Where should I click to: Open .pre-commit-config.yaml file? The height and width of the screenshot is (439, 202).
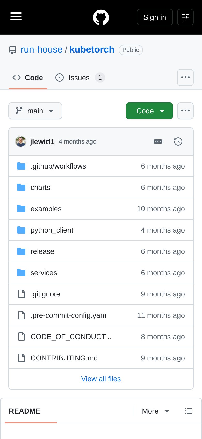pyautogui.click(x=69, y=315)
